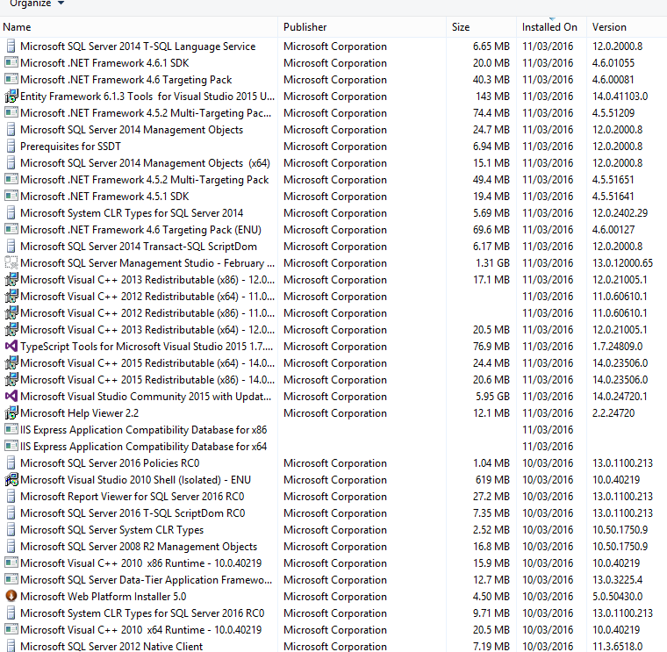The height and width of the screenshot is (652, 667).
Task: Click icon of Visual C++ 2010 x64 Runtime
Action: (x=11, y=630)
